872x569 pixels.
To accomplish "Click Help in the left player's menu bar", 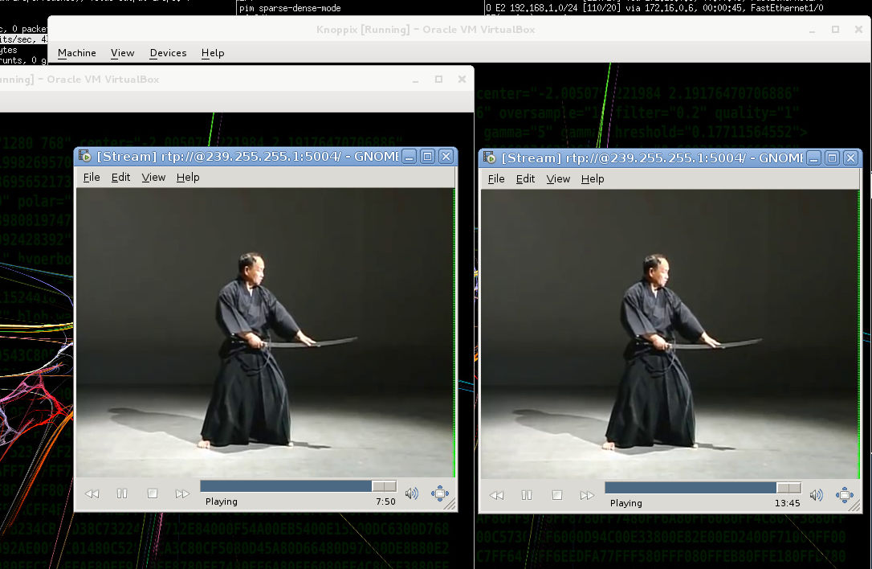I will (187, 178).
